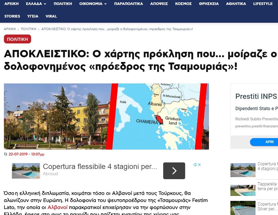Go to the ΠΑΡΑΠΟΛΙΤΙΚΑ section

coord(128,4)
